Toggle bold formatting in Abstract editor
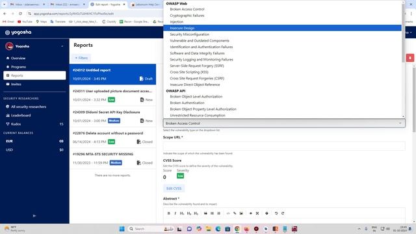Image resolution: width=416 pixels, height=234 pixels. [169, 213]
